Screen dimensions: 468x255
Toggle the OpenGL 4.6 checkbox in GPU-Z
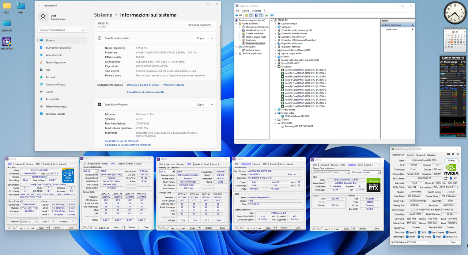(444, 237)
